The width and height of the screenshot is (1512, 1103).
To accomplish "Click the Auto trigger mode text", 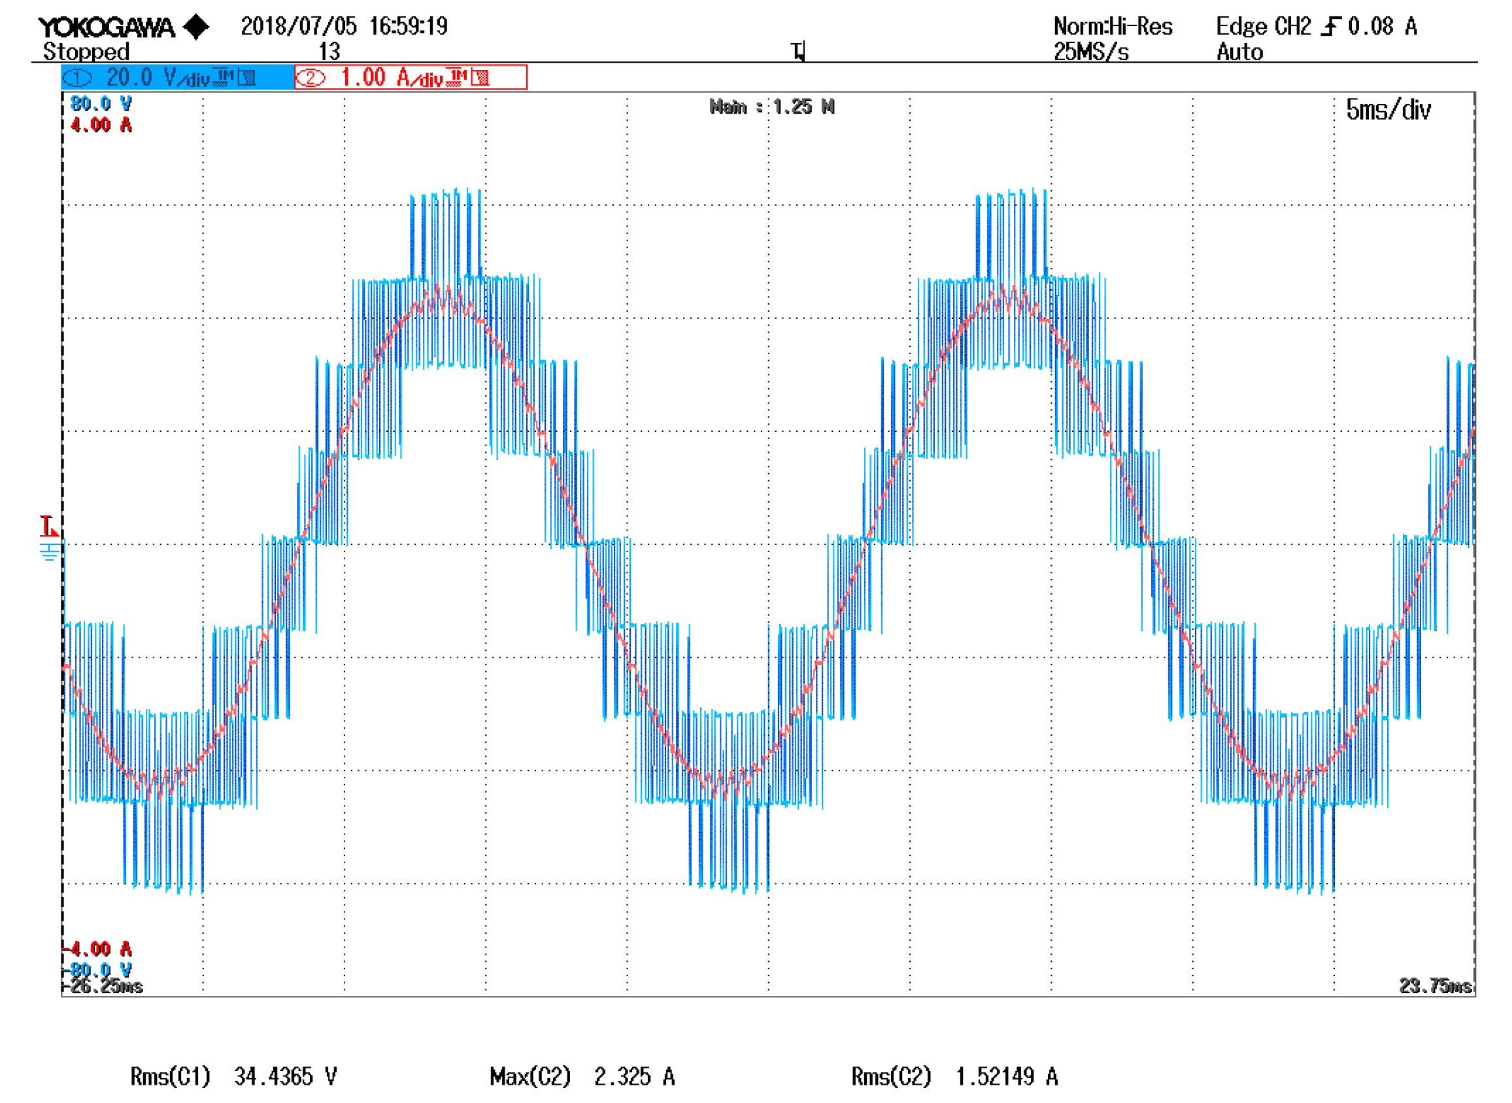I will tap(1239, 52).
